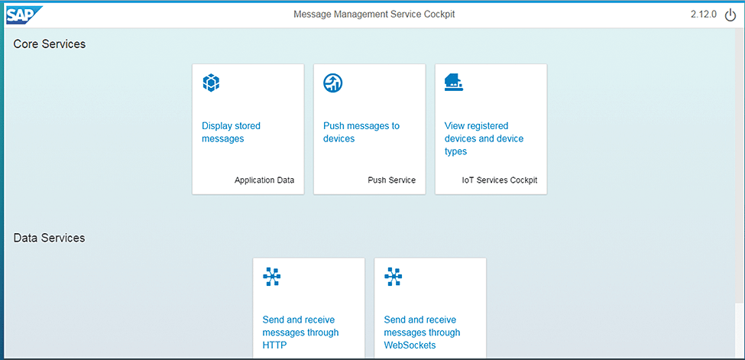Select the Data Services section heading

[49, 238]
